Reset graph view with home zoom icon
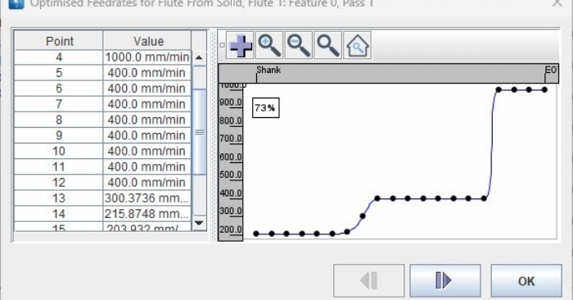Screen dimensions: 573x300 tap(358, 45)
